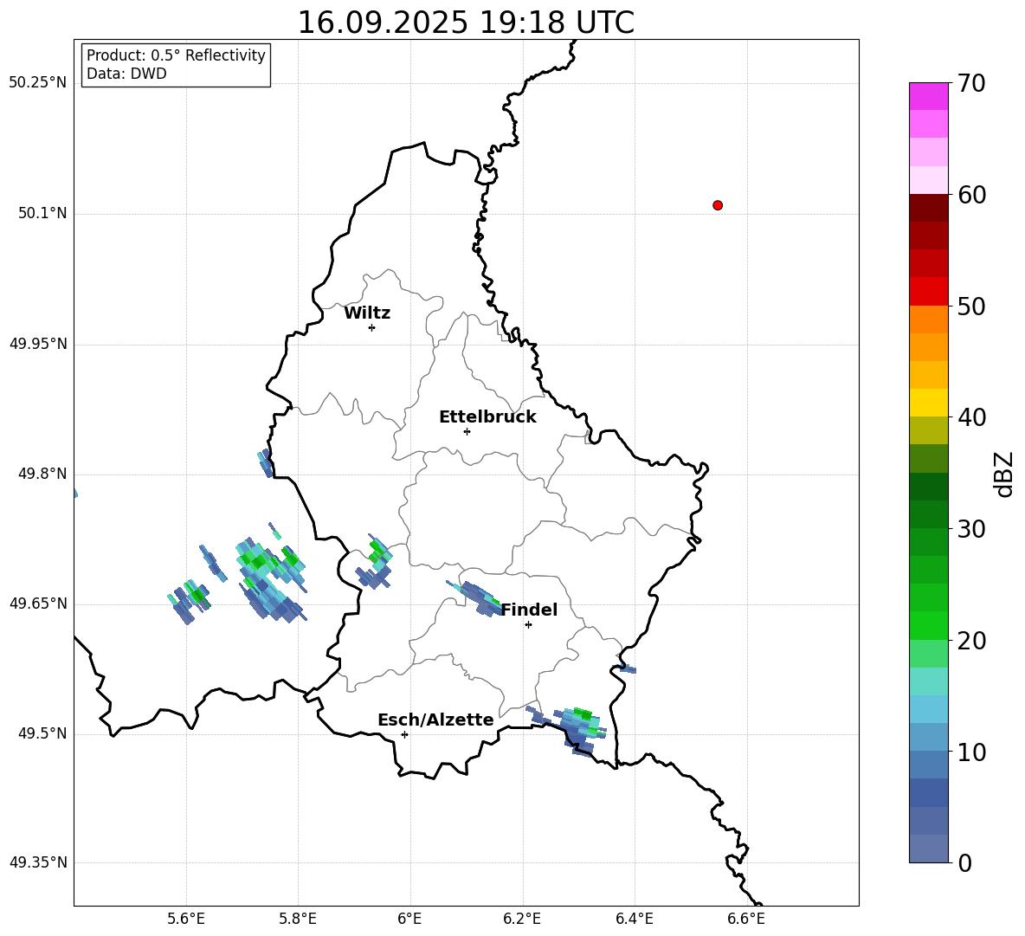Click the radar echo just west of Findel
This screenshot has width=1025, height=936.
[x=475, y=597]
